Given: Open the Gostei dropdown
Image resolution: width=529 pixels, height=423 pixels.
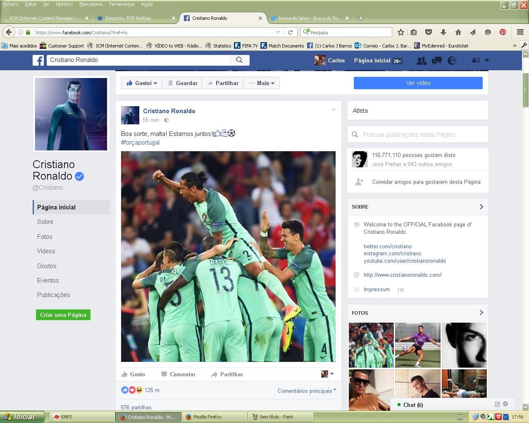Looking at the screenshot, I should click(142, 83).
